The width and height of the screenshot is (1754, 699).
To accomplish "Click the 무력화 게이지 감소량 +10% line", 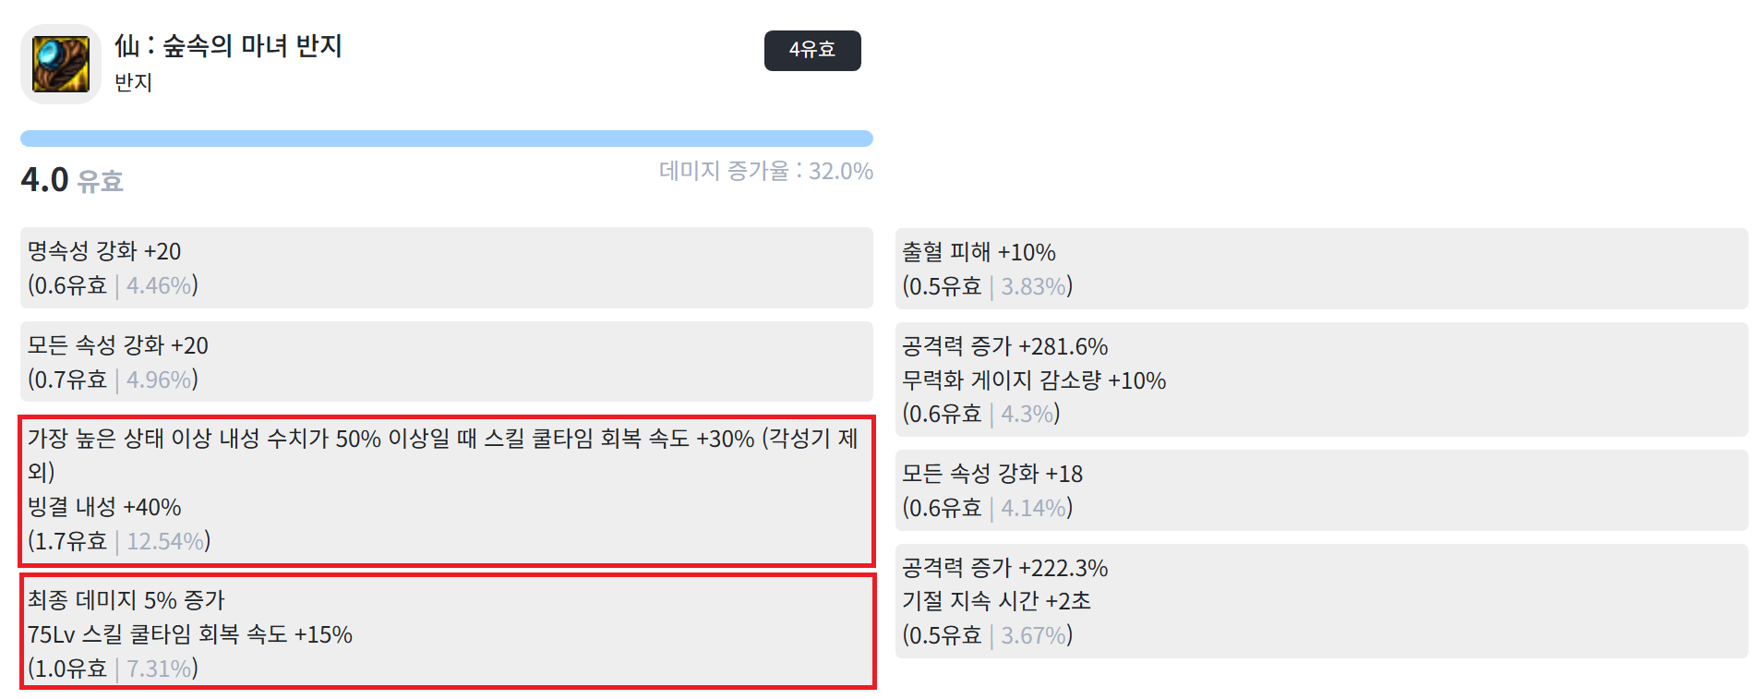I will click(1034, 380).
